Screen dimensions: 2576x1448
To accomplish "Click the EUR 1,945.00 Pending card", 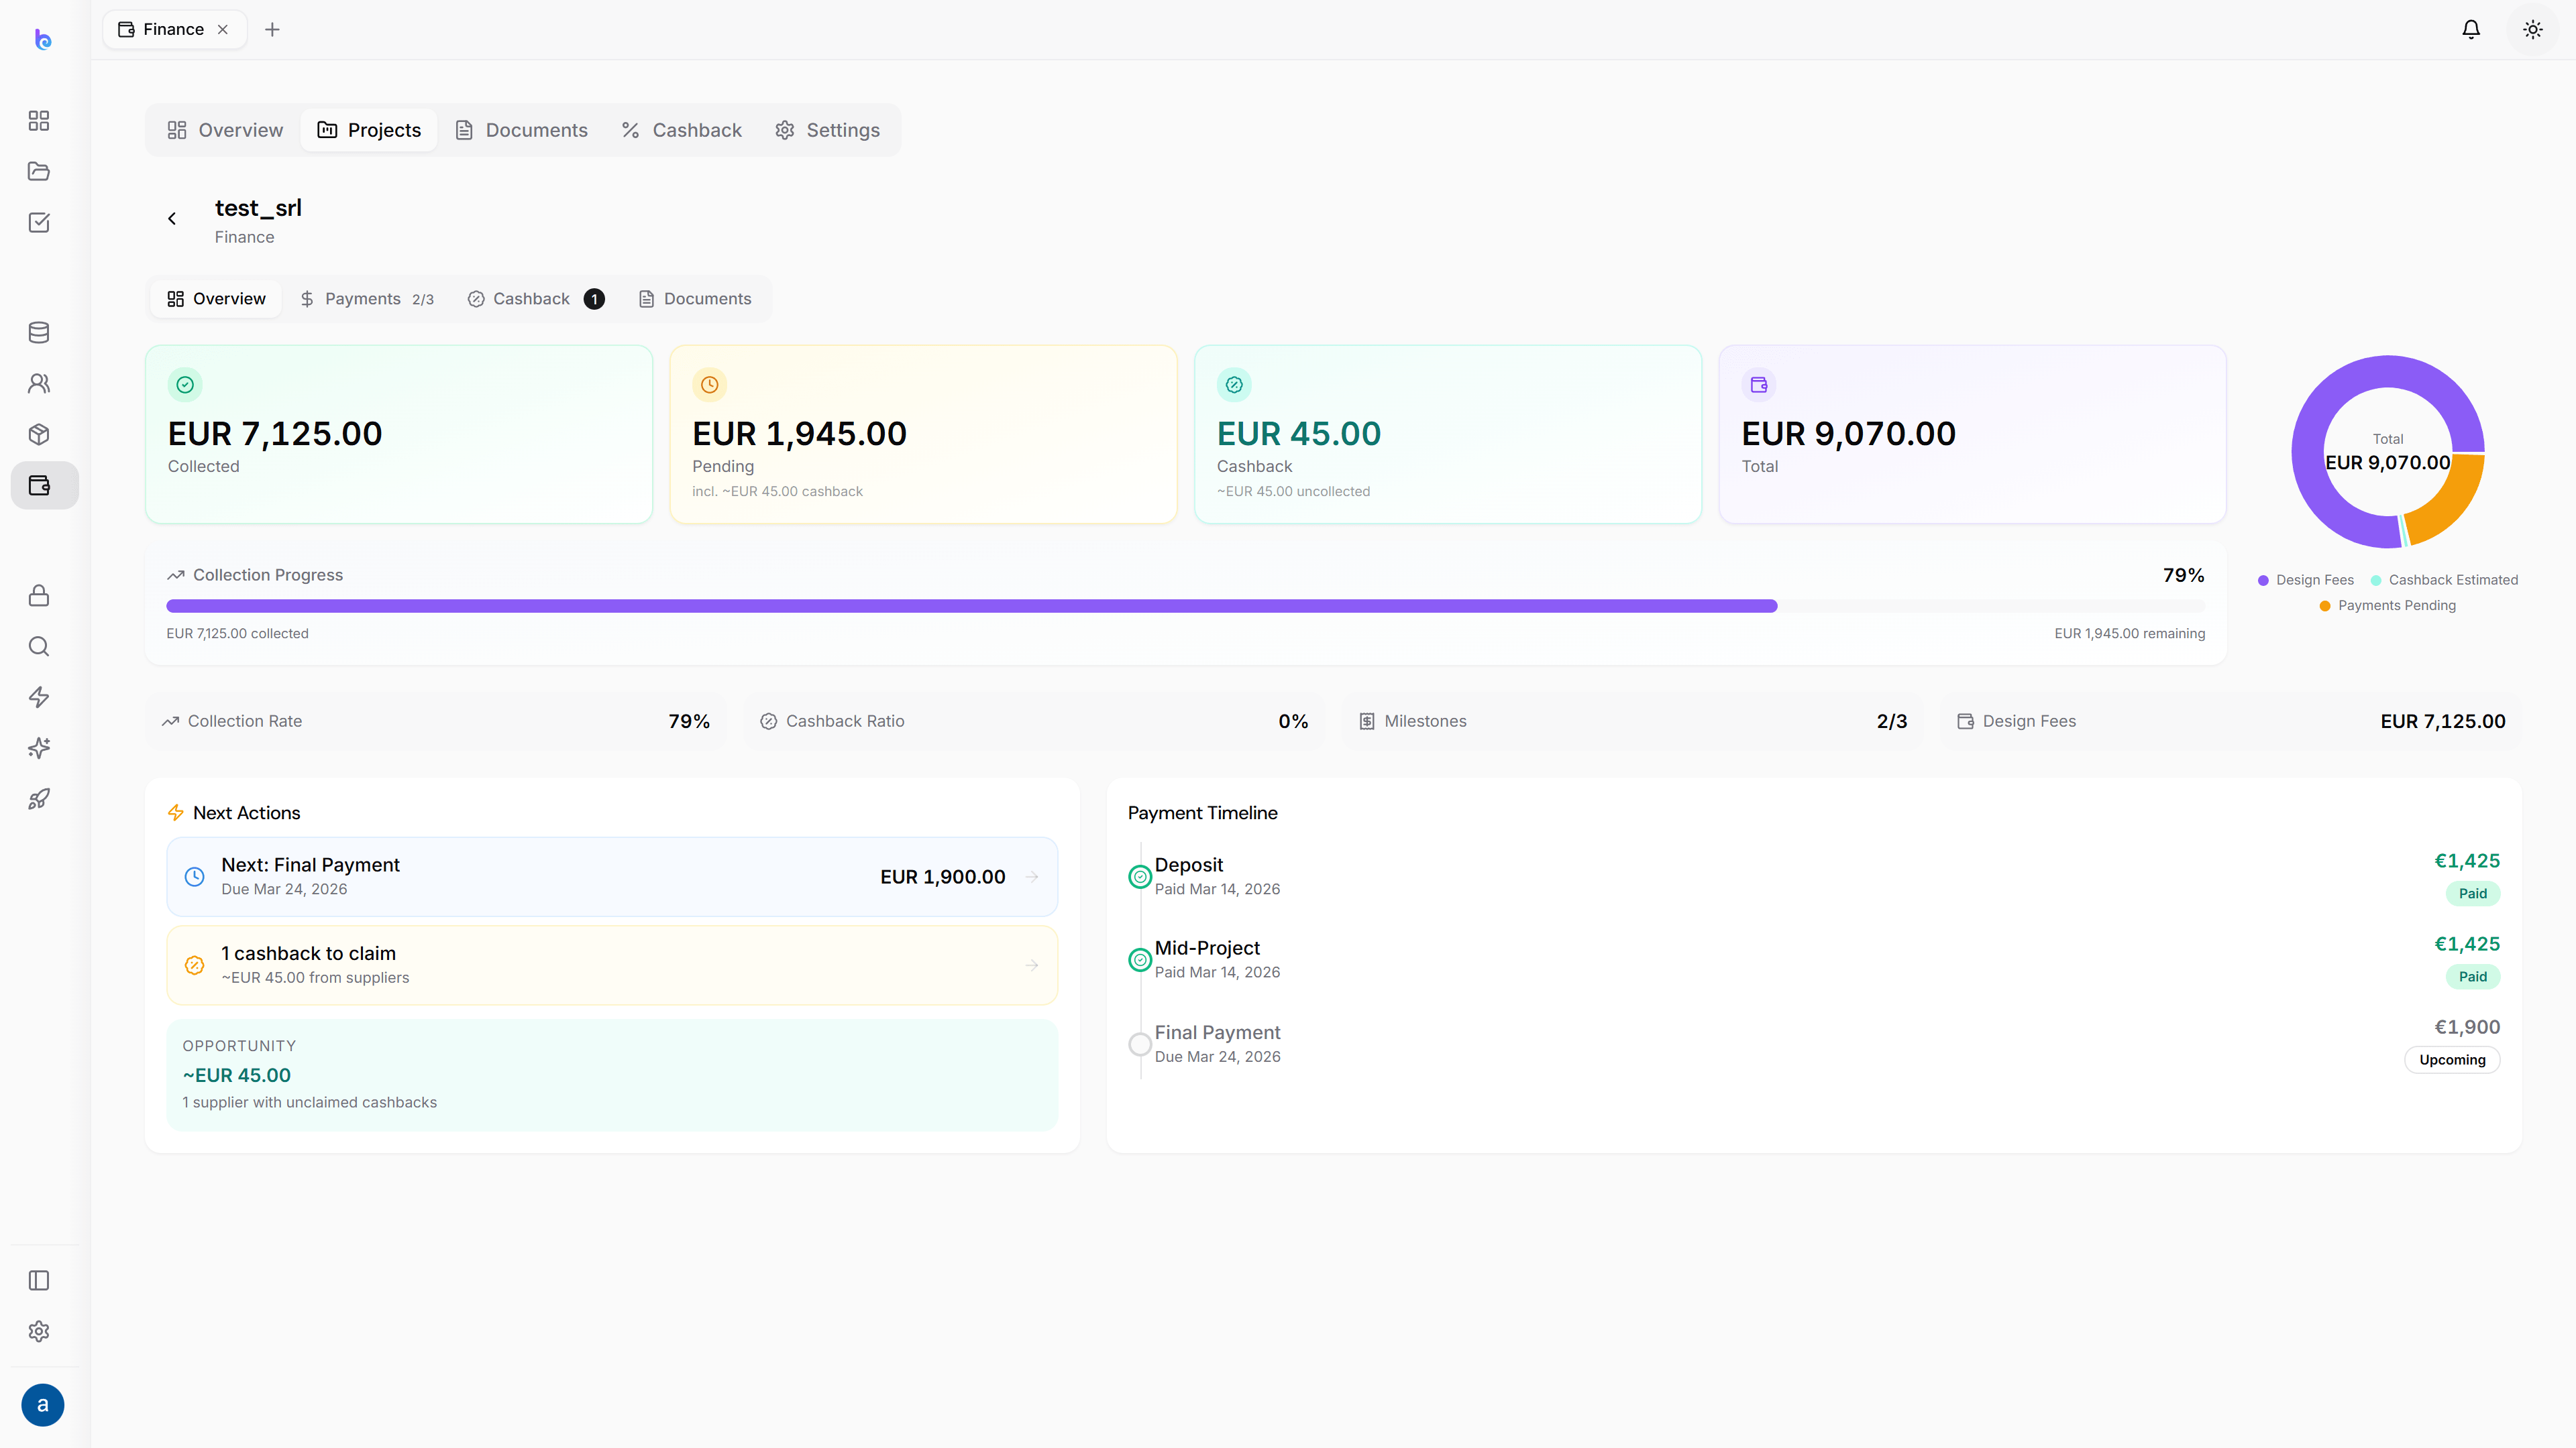I will (923, 434).
